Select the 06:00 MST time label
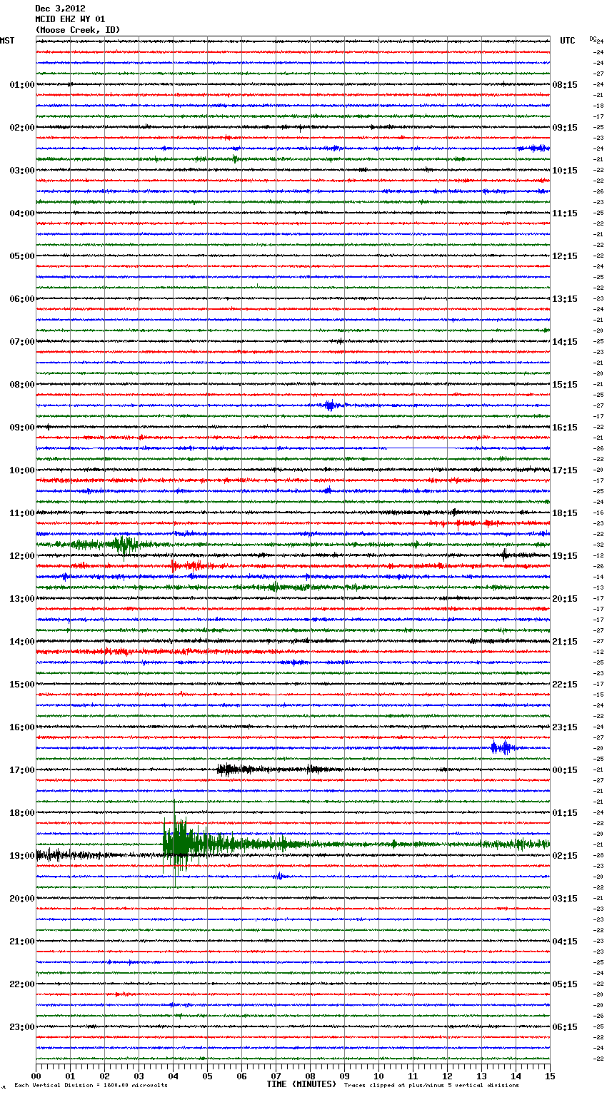The image size is (607, 1095). (x=21, y=299)
